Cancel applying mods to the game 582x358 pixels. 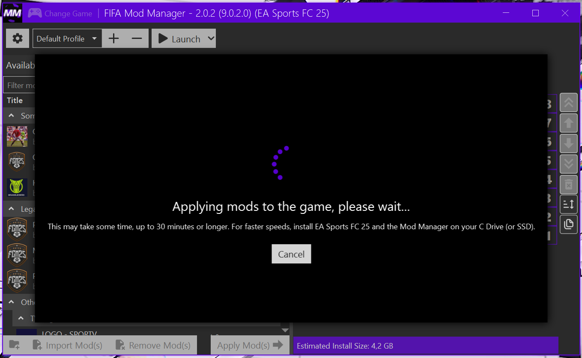point(291,254)
